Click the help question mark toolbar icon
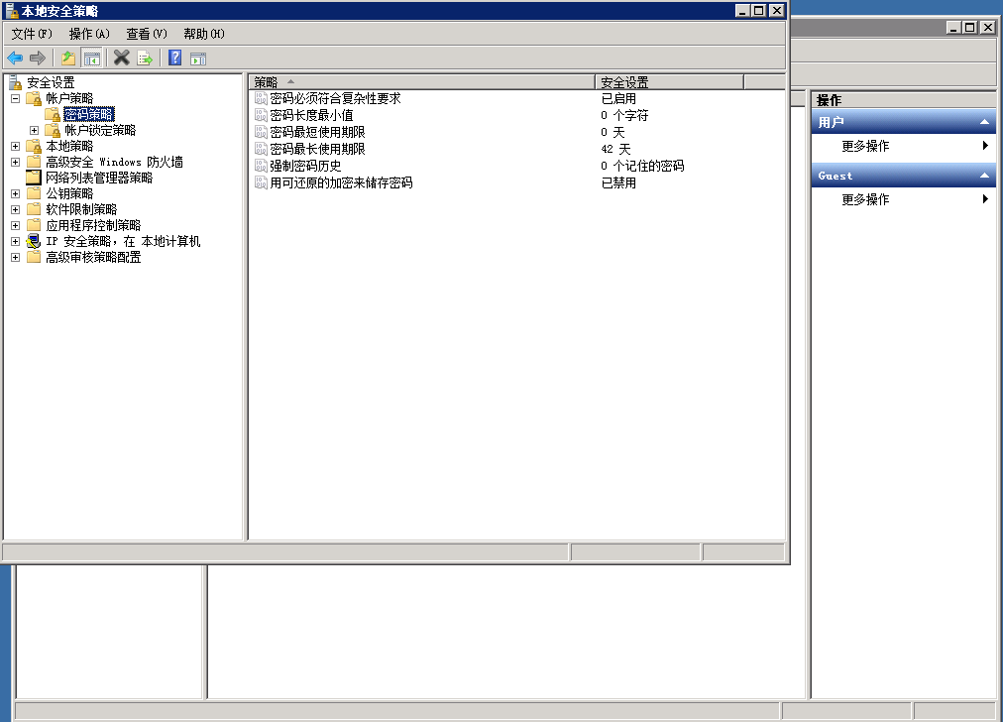The height and width of the screenshot is (722, 1003). [173, 57]
